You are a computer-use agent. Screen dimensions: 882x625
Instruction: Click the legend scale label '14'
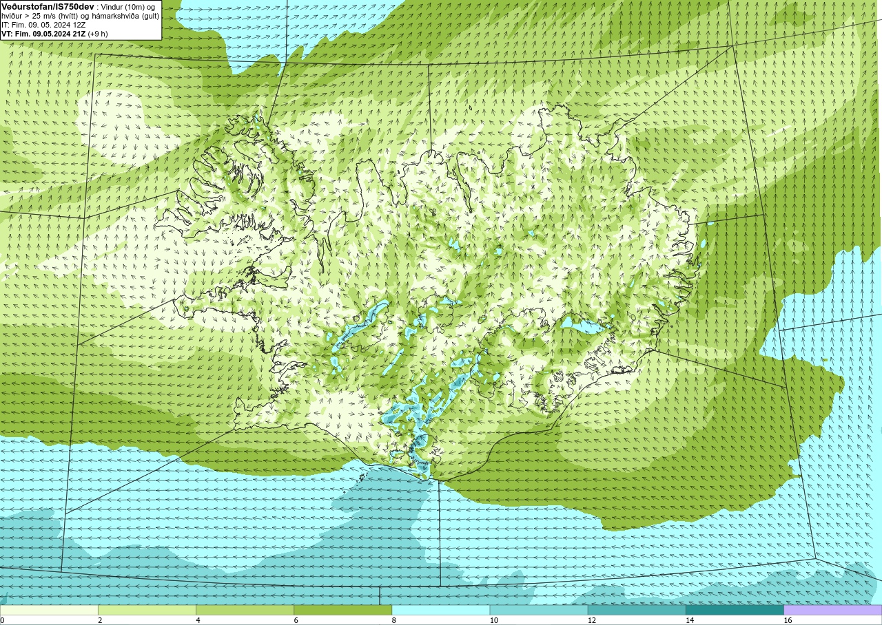(690, 620)
